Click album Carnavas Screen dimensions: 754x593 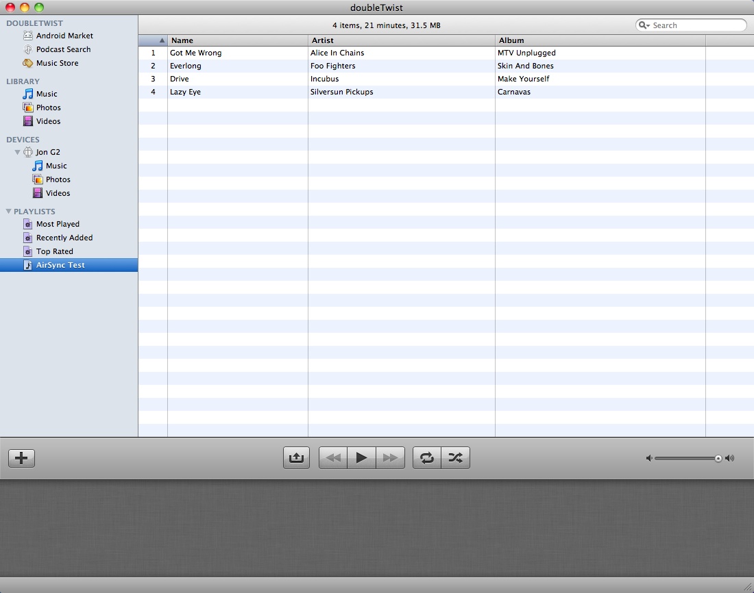(x=513, y=92)
